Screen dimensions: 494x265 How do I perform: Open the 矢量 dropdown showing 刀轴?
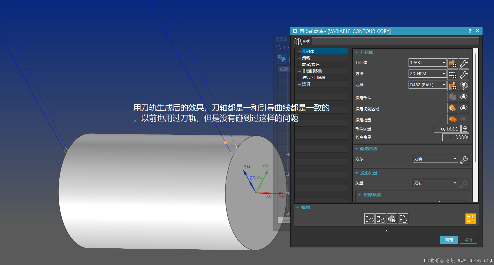click(435, 183)
